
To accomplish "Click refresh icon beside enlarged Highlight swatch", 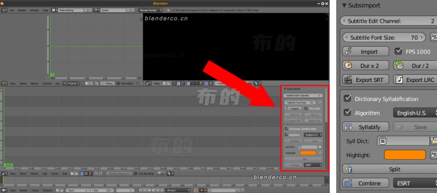I will (434, 155).
